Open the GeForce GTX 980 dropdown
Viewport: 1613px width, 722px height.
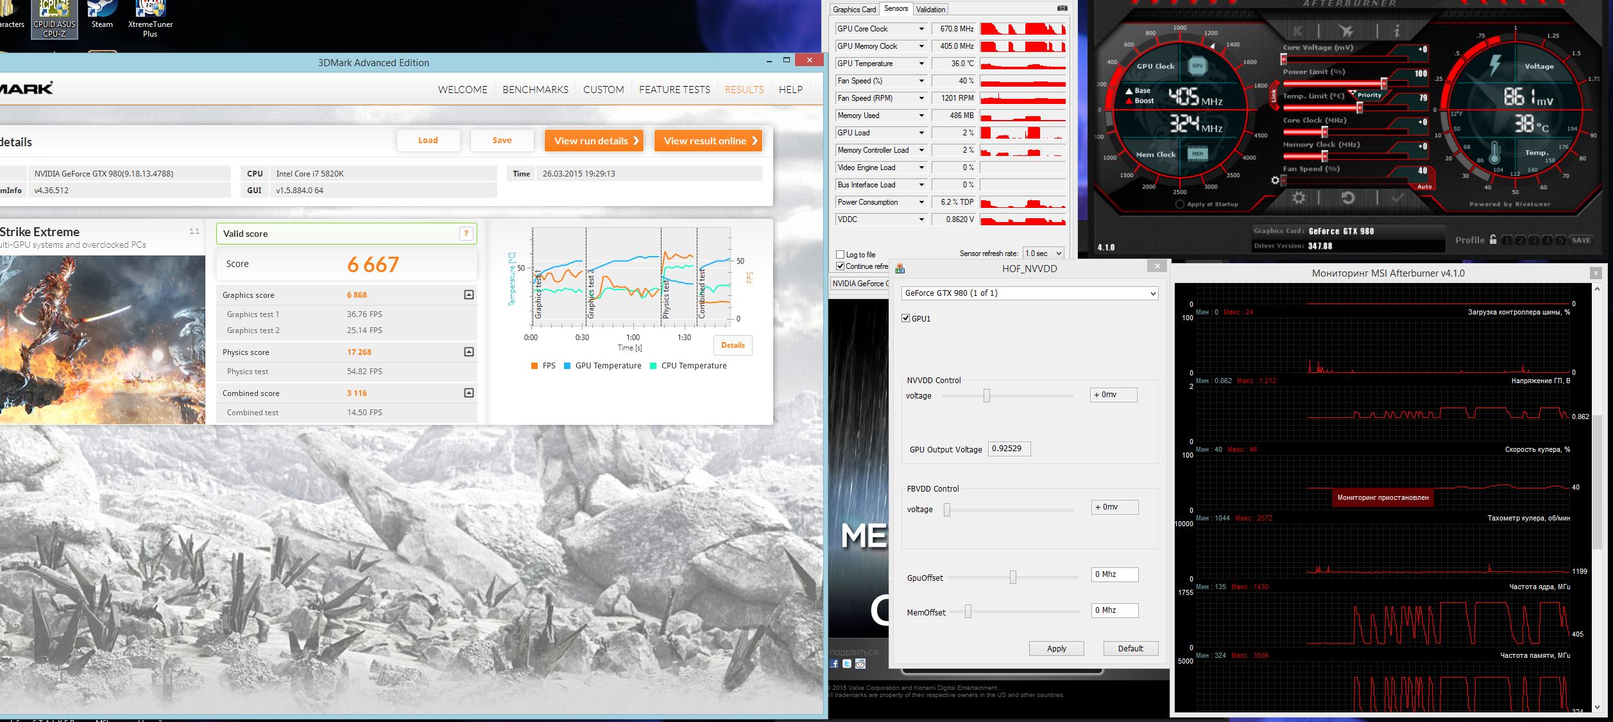[1028, 293]
